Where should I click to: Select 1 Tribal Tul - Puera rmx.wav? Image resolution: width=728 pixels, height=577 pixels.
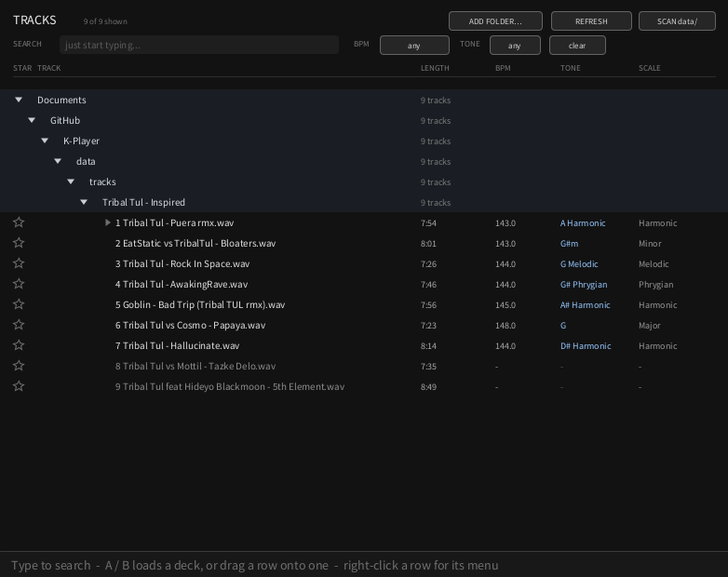[x=364, y=222]
